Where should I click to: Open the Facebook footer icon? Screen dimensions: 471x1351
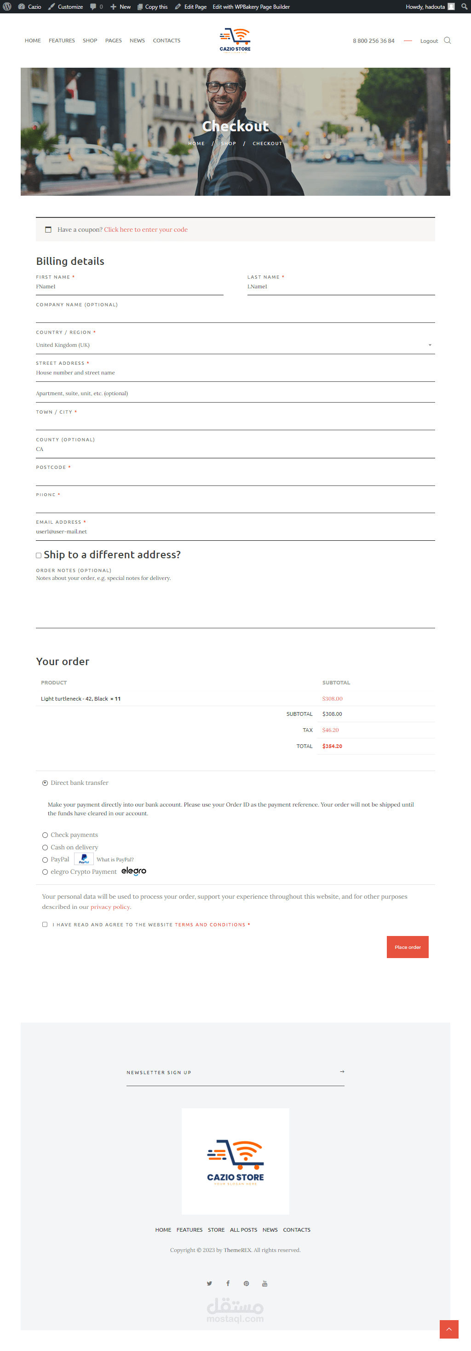(228, 1283)
